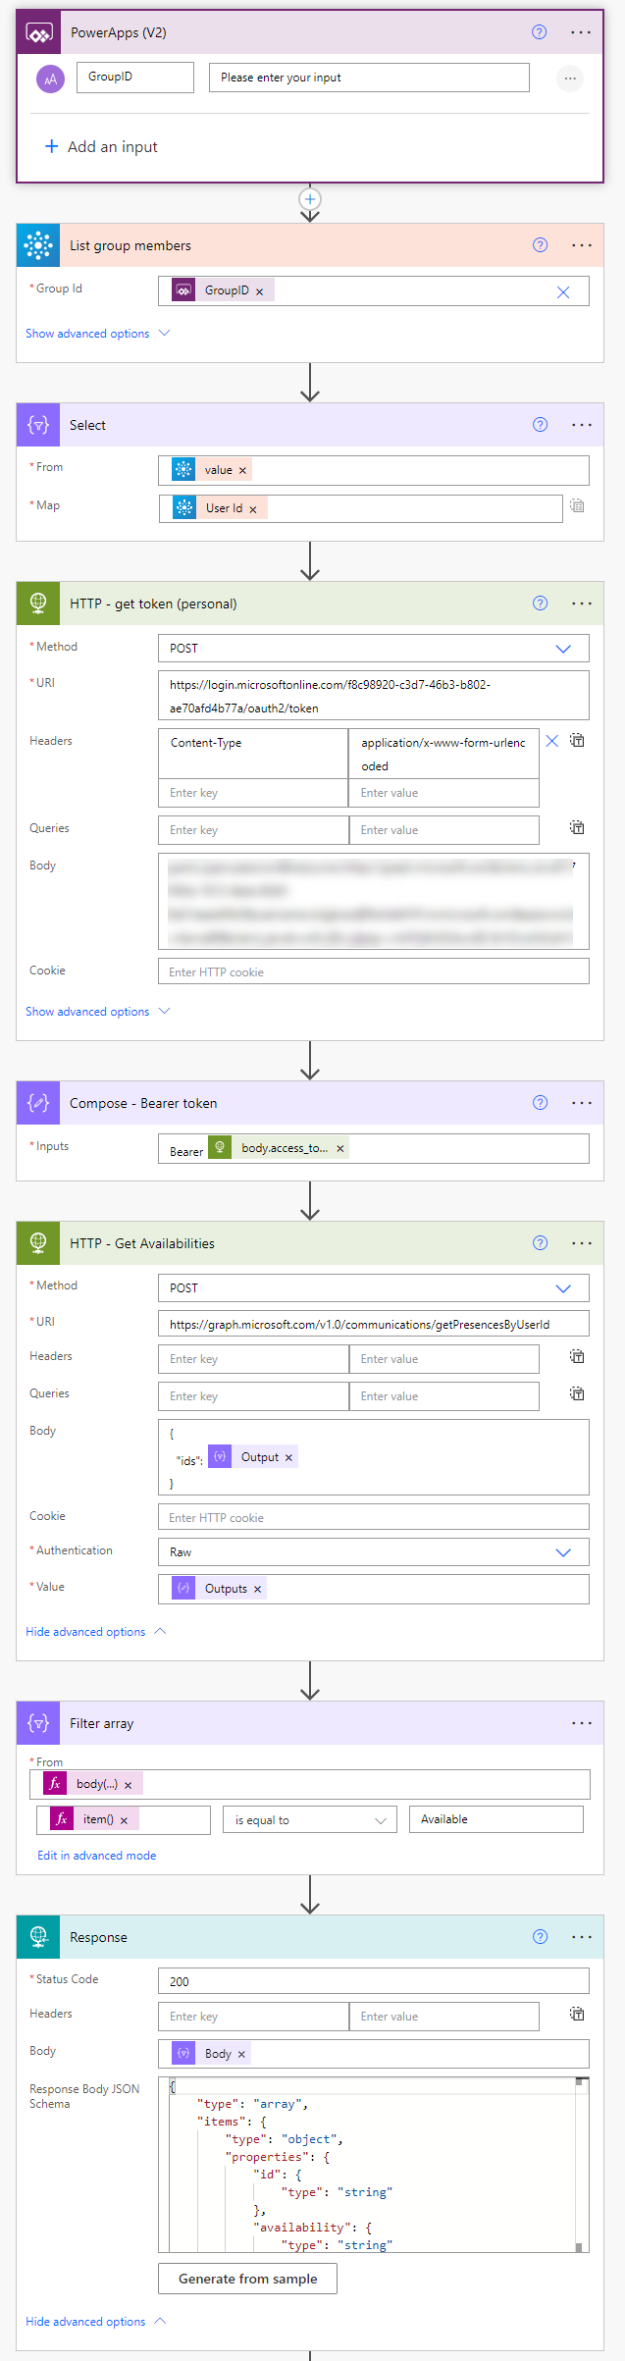Click help icon on List group members
The width and height of the screenshot is (625, 2361).
point(540,245)
